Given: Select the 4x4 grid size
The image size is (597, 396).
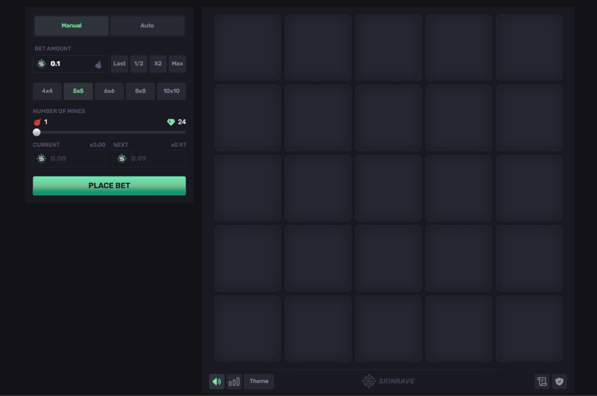Looking at the screenshot, I should [x=47, y=91].
